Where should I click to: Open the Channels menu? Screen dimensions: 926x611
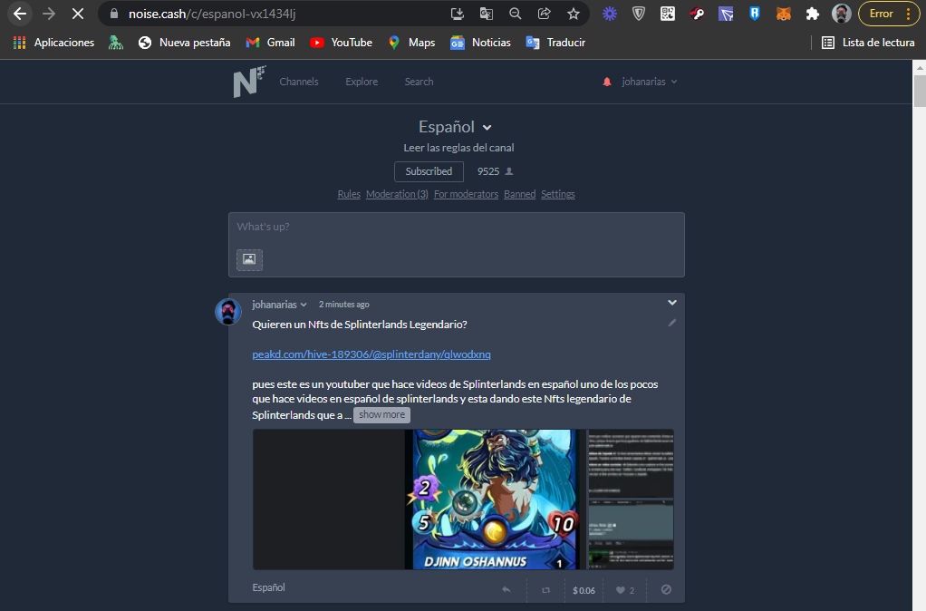299,82
